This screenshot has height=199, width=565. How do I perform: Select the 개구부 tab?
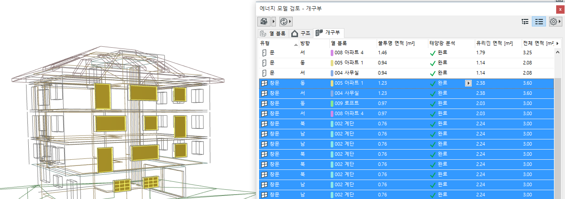click(x=328, y=33)
